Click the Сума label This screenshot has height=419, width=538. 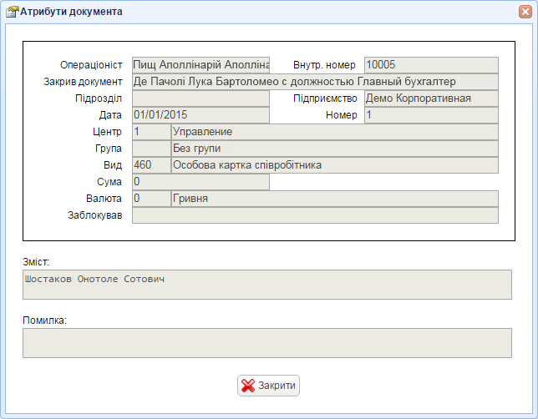tap(109, 182)
